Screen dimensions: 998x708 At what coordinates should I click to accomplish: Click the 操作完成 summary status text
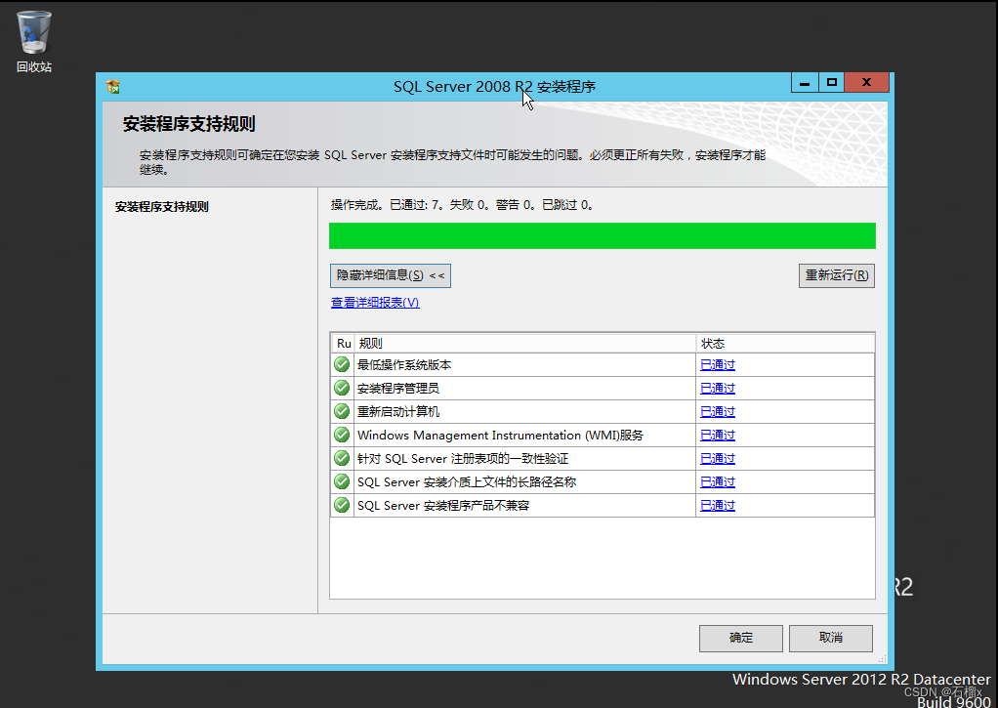click(x=462, y=205)
